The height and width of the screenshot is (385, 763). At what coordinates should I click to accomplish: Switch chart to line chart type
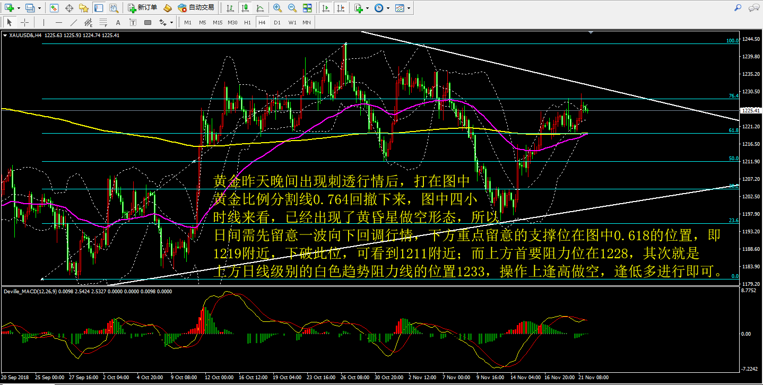259,8
